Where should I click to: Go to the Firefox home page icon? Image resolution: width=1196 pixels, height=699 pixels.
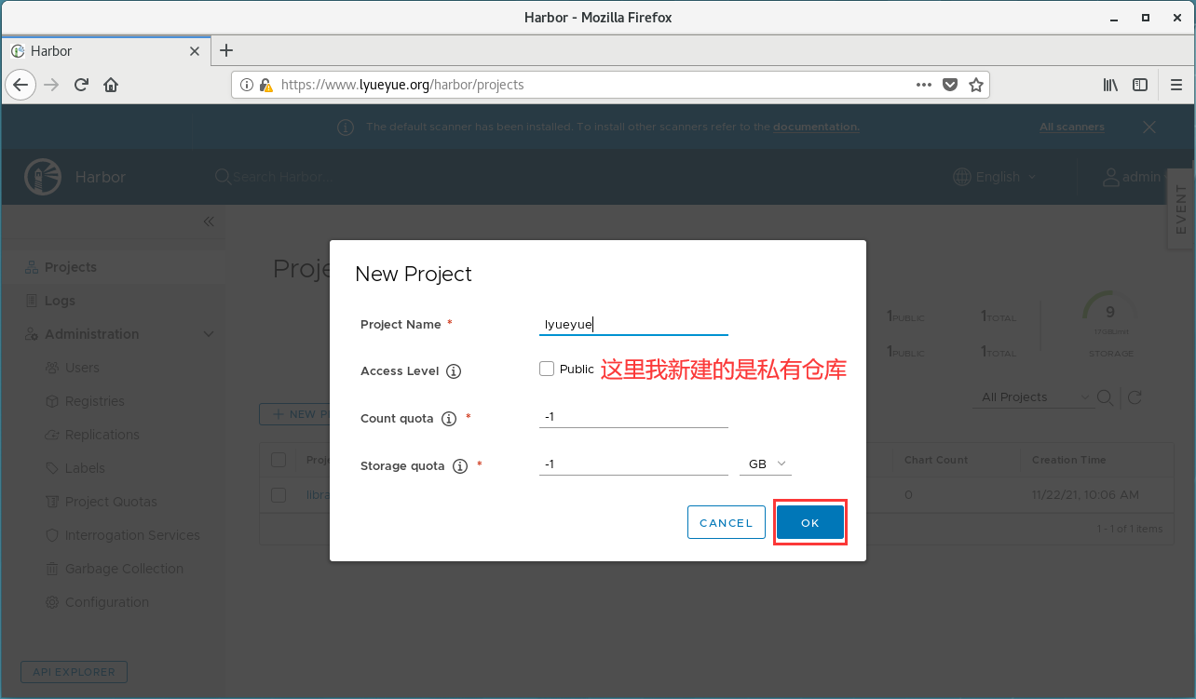111,85
